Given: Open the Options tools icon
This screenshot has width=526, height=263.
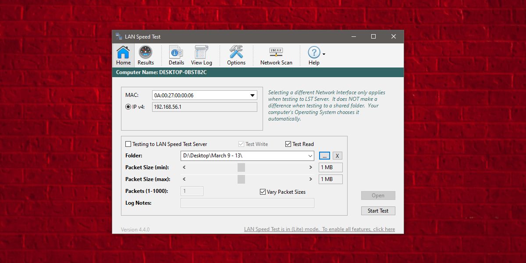Looking at the screenshot, I should [x=236, y=55].
